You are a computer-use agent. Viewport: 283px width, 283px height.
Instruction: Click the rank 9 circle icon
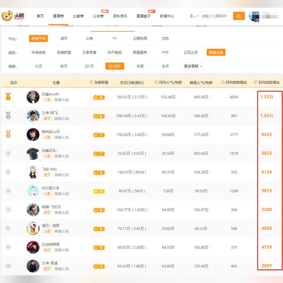[x=8, y=247]
